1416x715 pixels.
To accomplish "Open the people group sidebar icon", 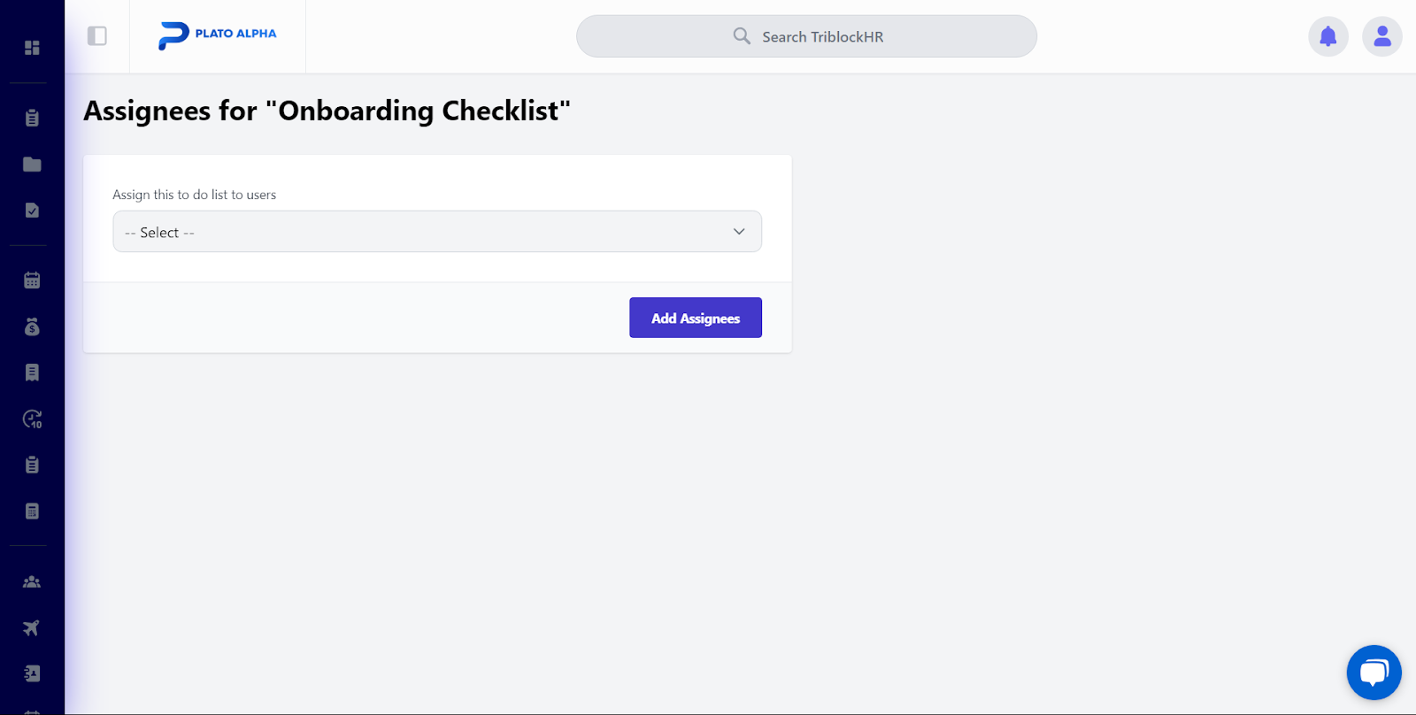I will 32,581.
